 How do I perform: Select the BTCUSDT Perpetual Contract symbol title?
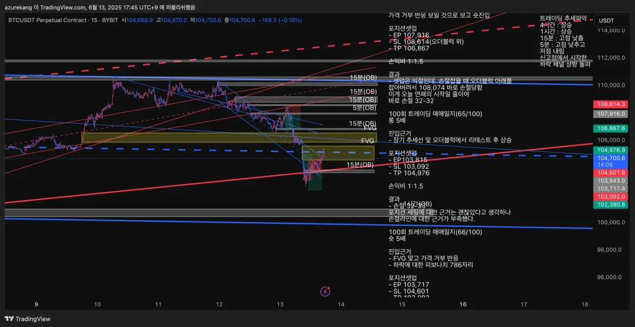click(x=46, y=20)
